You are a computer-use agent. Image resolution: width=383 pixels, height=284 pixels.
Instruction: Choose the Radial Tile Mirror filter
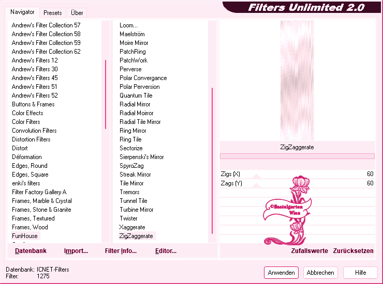tap(140, 122)
